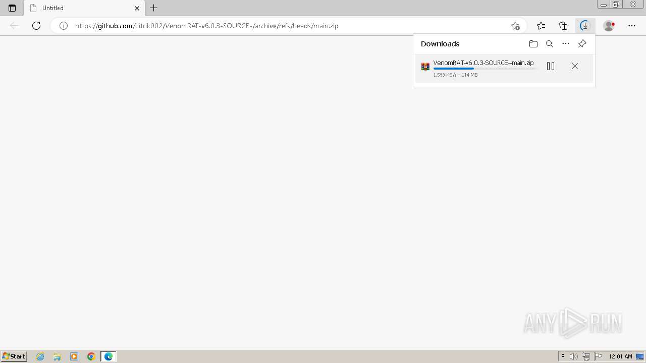Open the Windows Start menu

pos(14,356)
